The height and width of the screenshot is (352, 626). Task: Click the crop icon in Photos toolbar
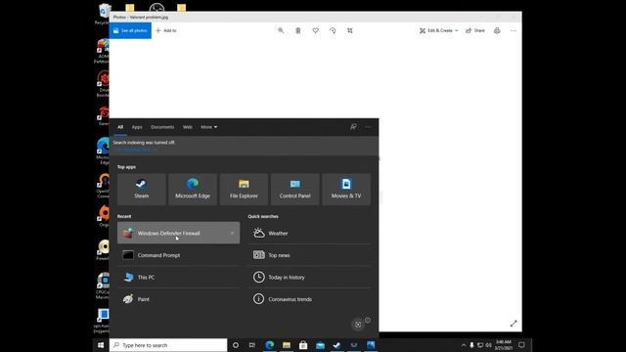[x=350, y=30]
